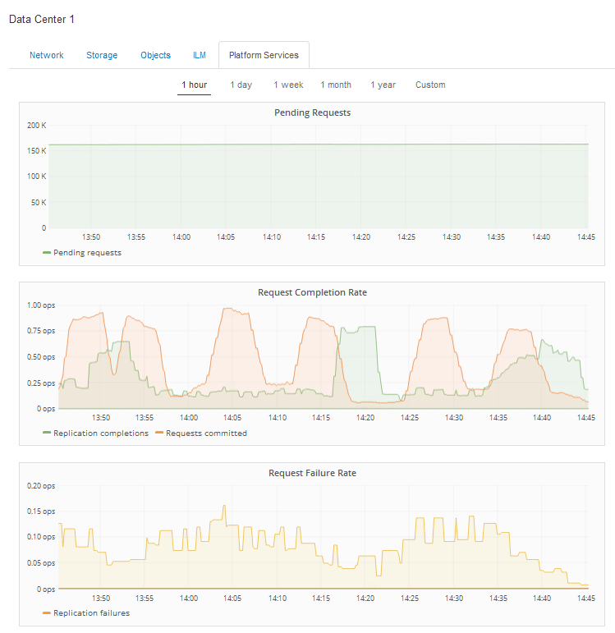Click the Platform Services tab

coord(264,55)
